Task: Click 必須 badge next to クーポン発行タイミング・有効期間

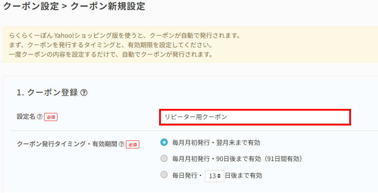Action: click(x=133, y=144)
